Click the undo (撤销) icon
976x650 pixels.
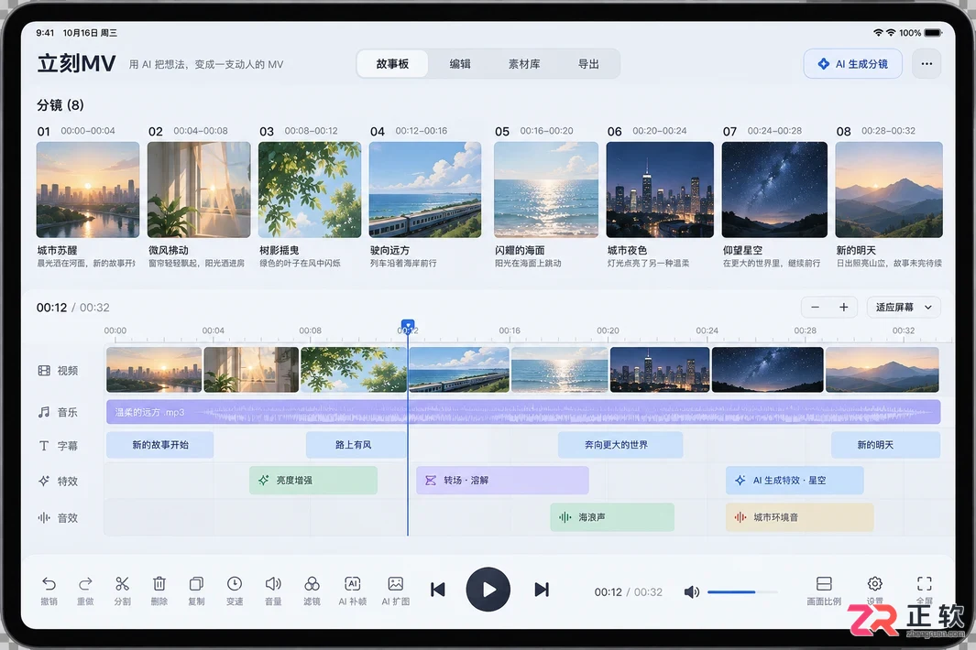pyautogui.click(x=49, y=583)
